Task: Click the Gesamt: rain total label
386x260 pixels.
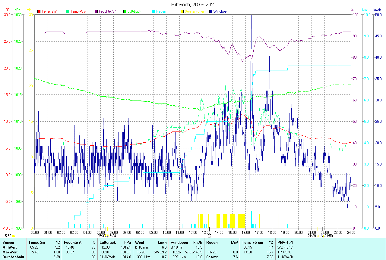Action: pyautogui.click(x=212, y=257)
